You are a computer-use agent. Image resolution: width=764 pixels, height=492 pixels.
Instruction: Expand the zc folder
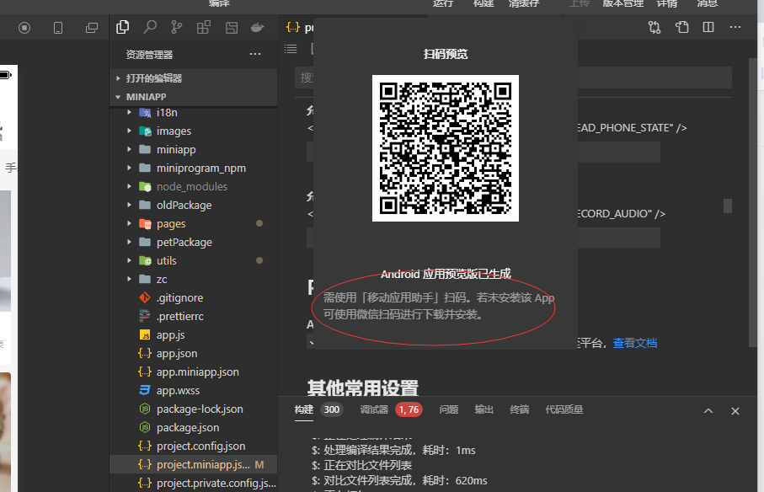(194, 279)
